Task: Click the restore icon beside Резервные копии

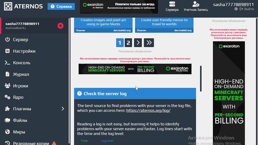Action: (7, 143)
